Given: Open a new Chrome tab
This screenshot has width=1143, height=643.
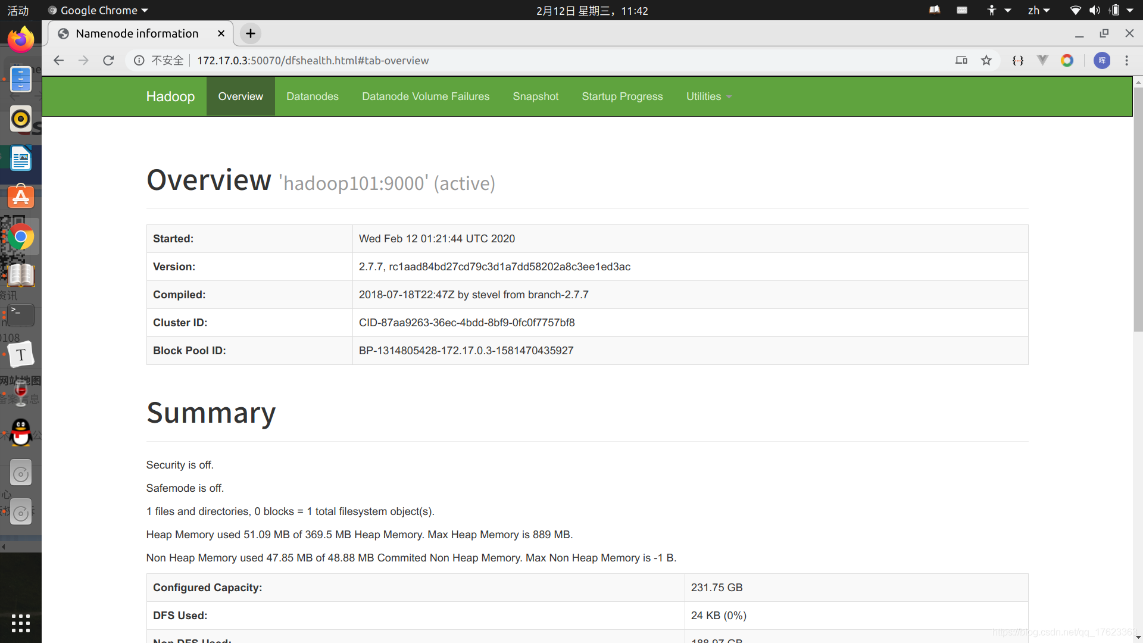Looking at the screenshot, I should (251, 33).
